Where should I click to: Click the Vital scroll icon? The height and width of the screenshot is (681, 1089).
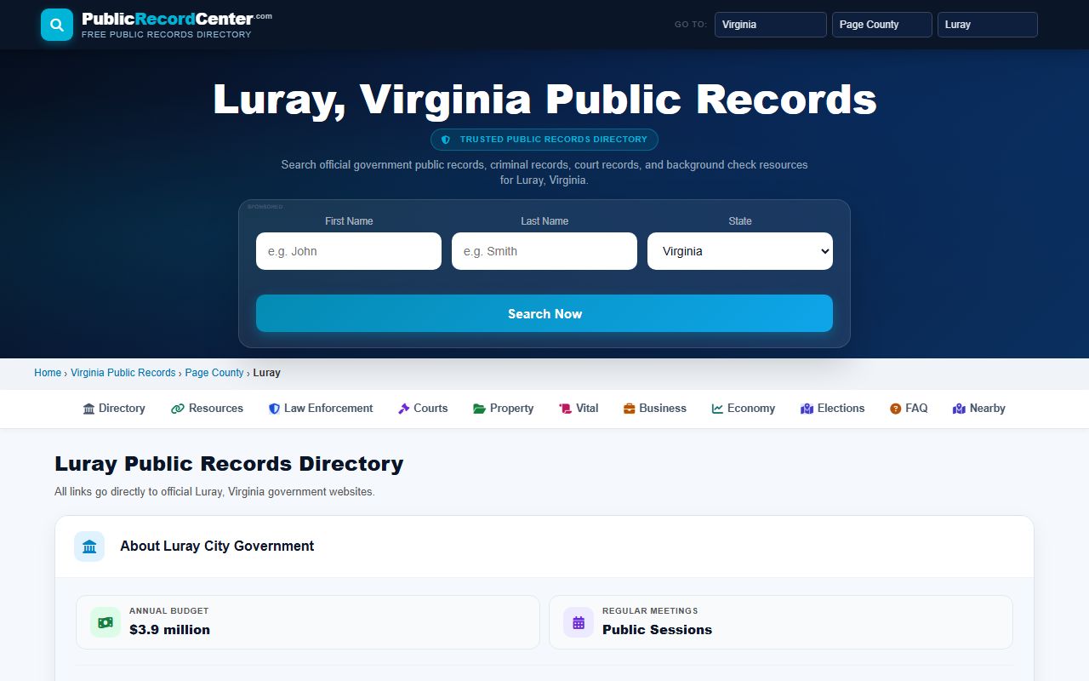(565, 409)
